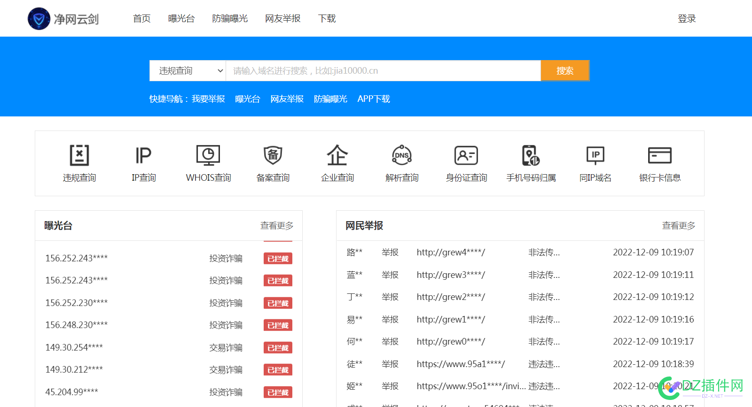Click APP下载 quick navigation link

click(x=374, y=99)
